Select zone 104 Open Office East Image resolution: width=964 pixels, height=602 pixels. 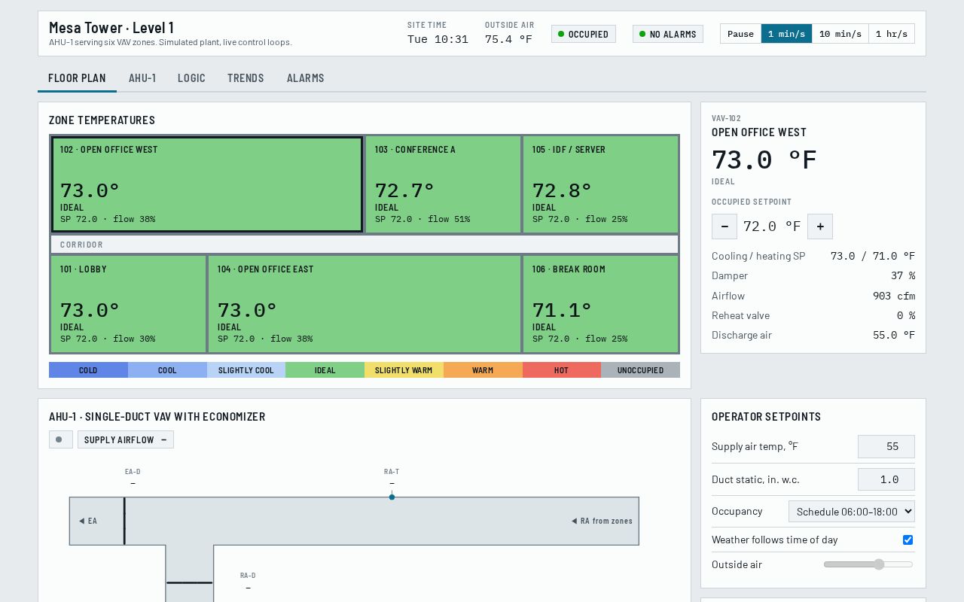pos(365,304)
